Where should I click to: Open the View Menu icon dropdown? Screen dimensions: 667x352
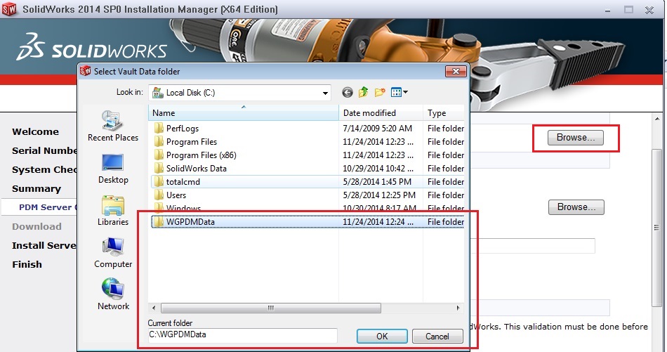399,93
